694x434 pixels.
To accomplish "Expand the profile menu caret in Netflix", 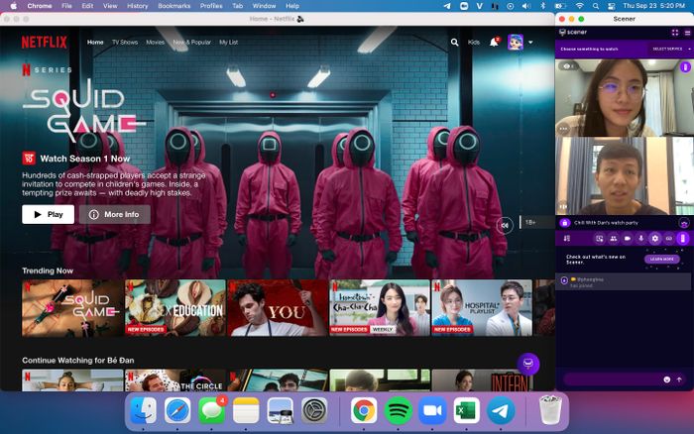I will 530,43.
